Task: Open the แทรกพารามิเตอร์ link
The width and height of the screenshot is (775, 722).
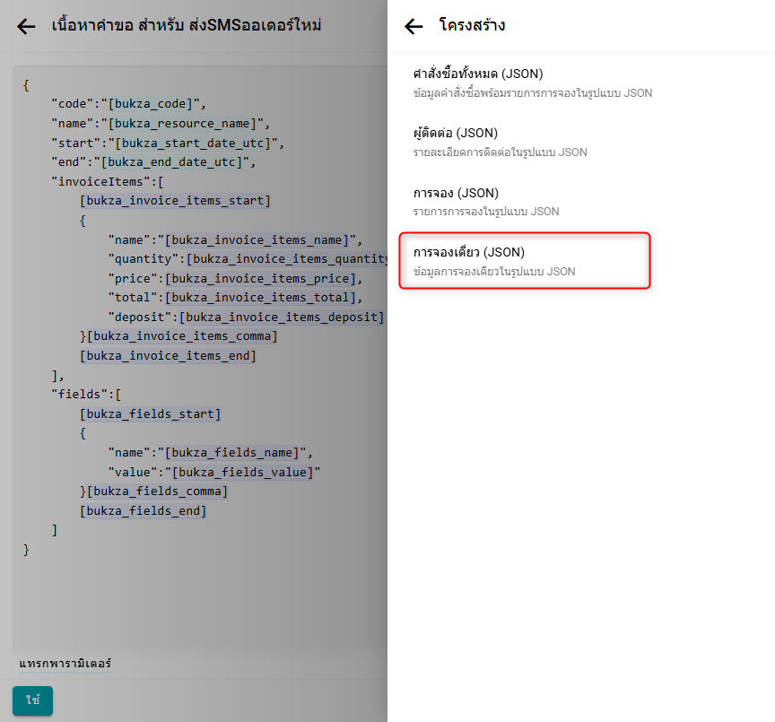Action: (65, 664)
